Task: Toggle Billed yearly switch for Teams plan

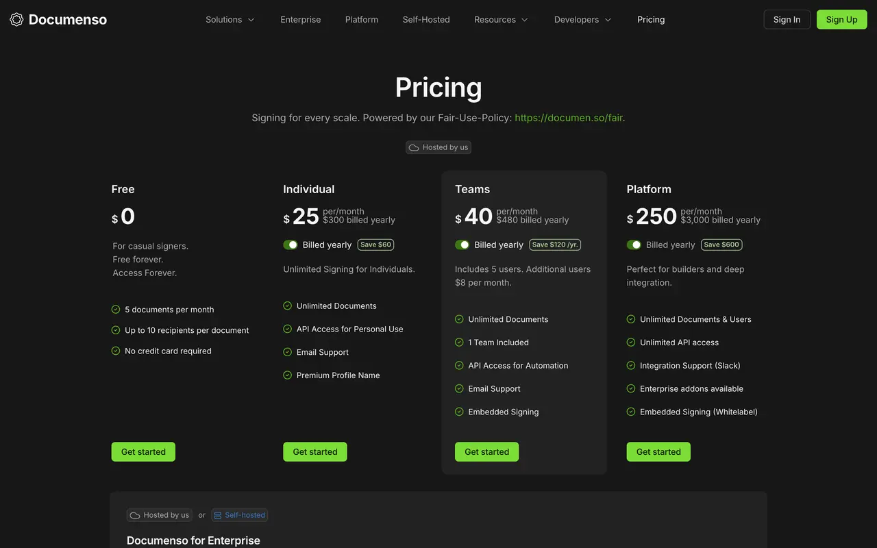Action: coord(462,245)
